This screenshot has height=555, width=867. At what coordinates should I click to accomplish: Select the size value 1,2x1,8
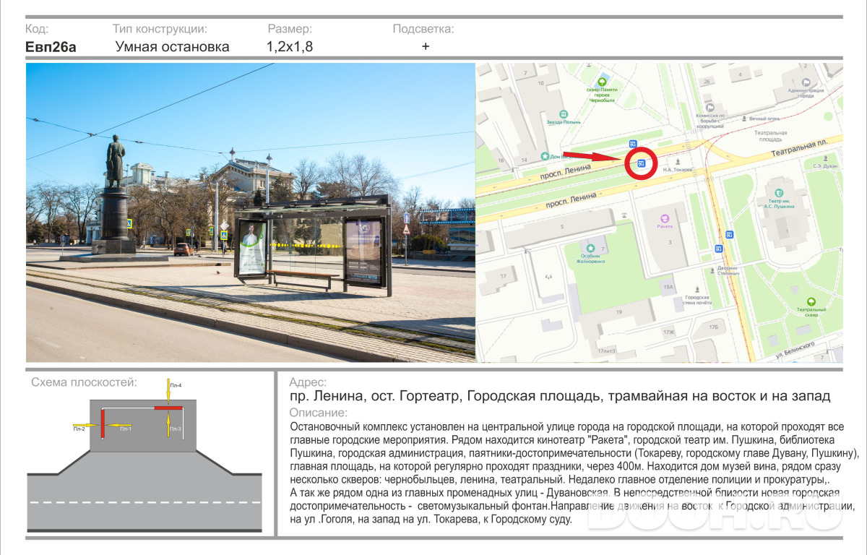[x=290, y=47]
